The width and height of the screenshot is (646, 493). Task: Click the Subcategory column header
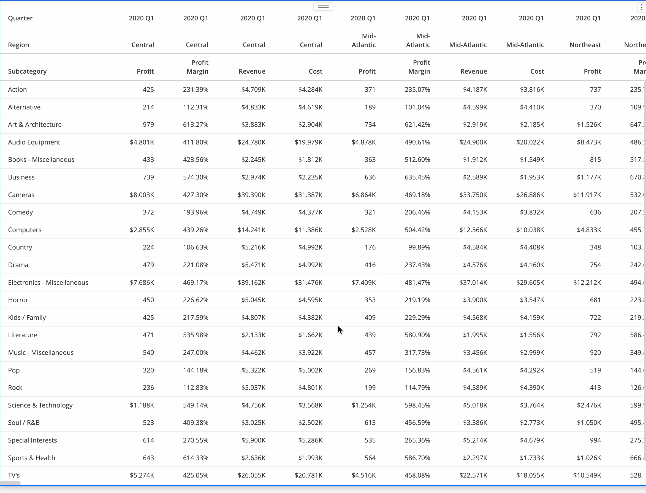[27, 71]
